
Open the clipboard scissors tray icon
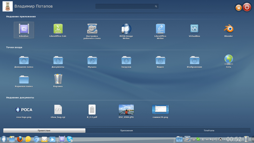[203, 139]
